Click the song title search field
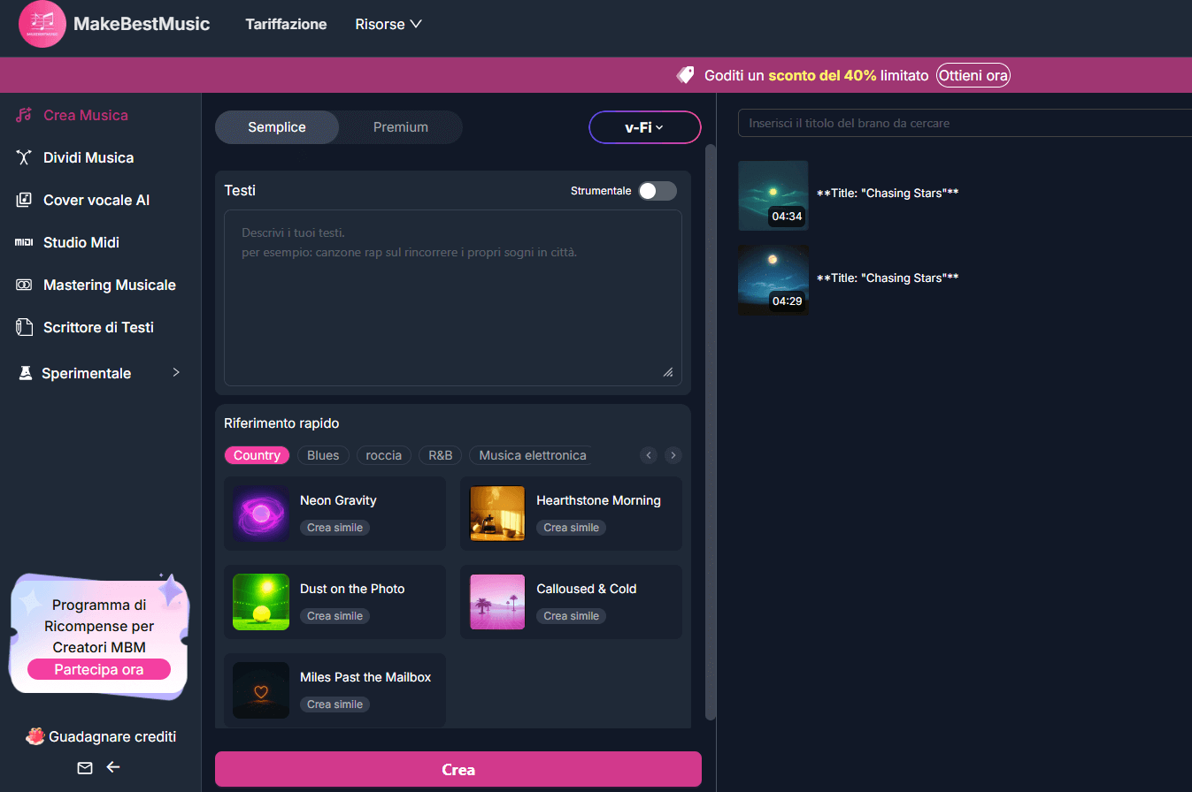The height and width of the screenshot is (792, 1192). pyautogui.click(x=965, y=123)
